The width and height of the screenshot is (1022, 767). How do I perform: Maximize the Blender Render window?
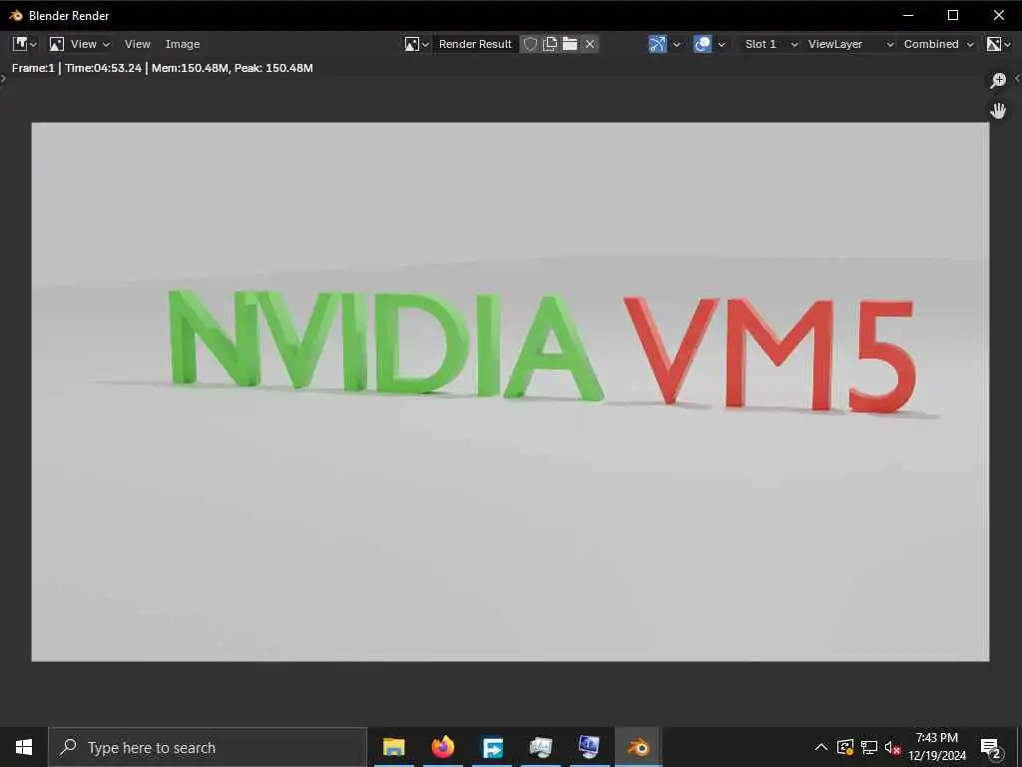(x=953, y=15)
